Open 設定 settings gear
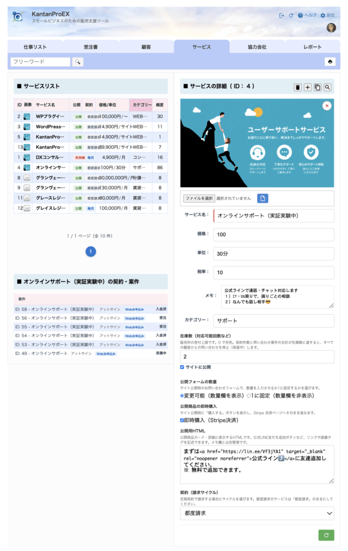Image resolution: width=348 pixels, height=551 pixels. 327,16
